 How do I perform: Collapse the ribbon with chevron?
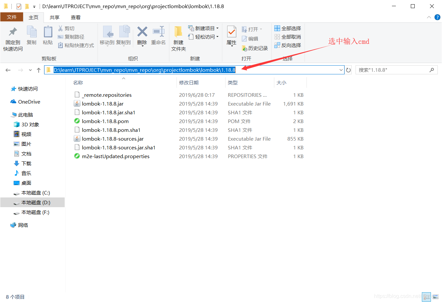429,17
